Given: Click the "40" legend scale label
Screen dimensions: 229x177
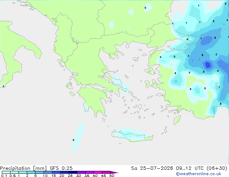Looking at the screenshot, I should pos(95,176).
